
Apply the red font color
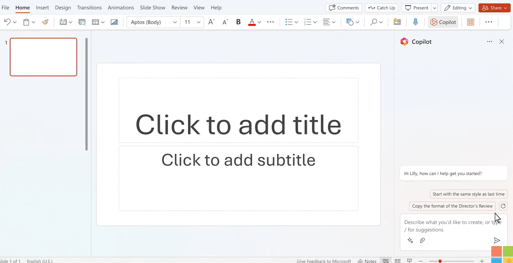pyautogui.click(x=252, y=22)
